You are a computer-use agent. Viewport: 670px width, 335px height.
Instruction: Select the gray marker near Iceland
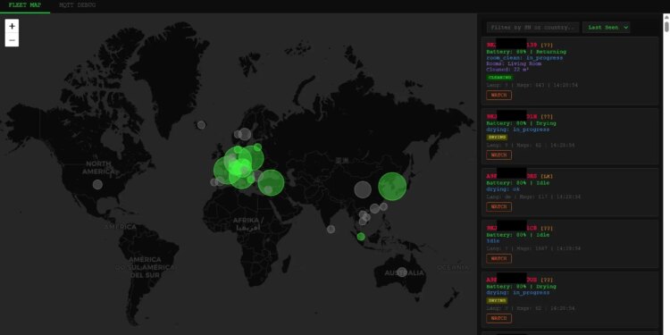tap(201, 125)
